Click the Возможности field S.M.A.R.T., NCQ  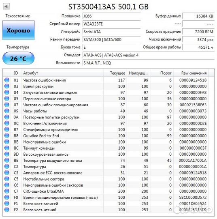click(x=149, y=63)
